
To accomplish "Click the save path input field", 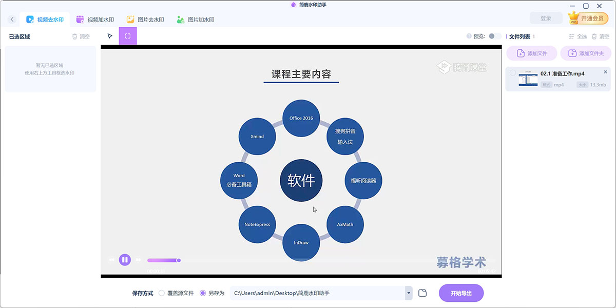I will click(318, 293).
